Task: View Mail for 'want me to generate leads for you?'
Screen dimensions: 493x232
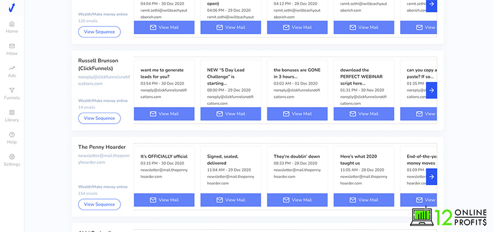Action: (x=164, y=114)
